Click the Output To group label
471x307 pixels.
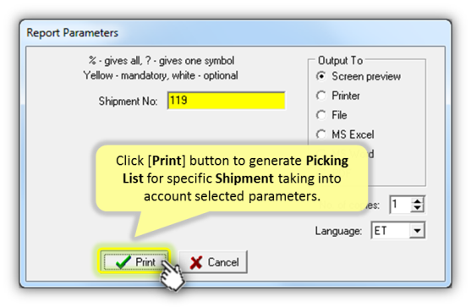pos(340,61)
